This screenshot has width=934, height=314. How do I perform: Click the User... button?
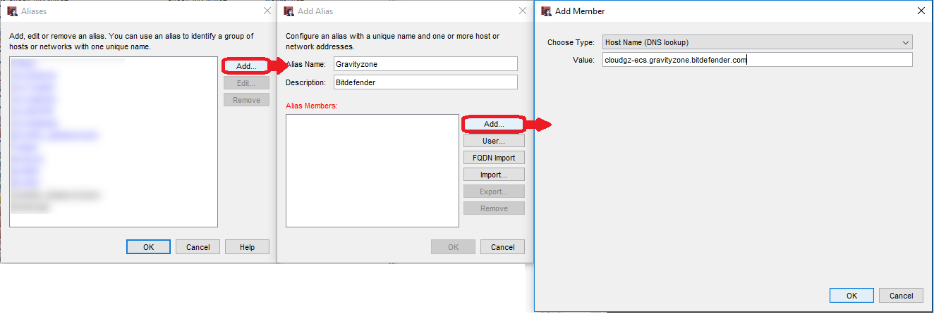494,141
